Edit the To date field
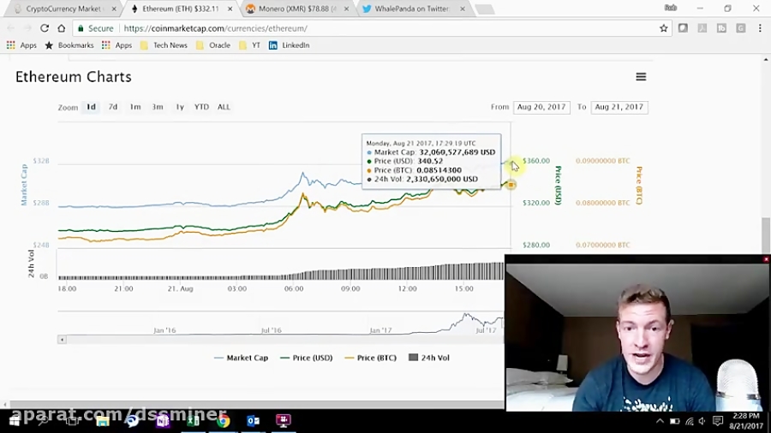This screenshot has height=433, width=771. [x=619, y=107]
